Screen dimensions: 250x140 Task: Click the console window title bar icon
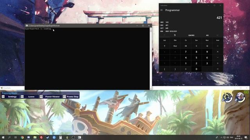(27, 26)
